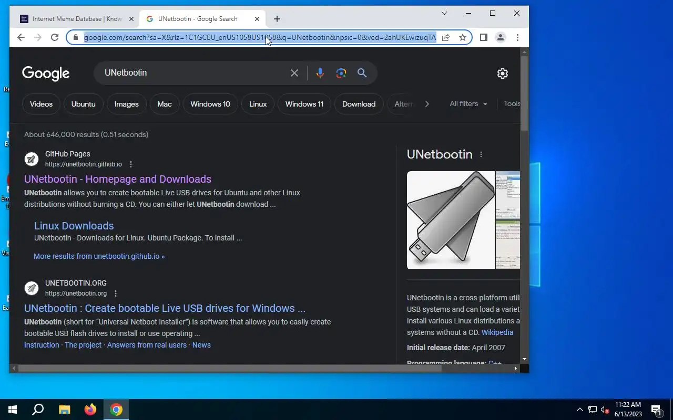Open more options for UNETBOOTIN.ORG result

[116, 293]
